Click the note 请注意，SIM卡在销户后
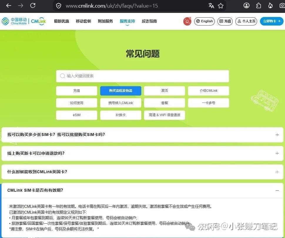Image resolution: width=285 pixels, height=238 pixels. point(54,229)
